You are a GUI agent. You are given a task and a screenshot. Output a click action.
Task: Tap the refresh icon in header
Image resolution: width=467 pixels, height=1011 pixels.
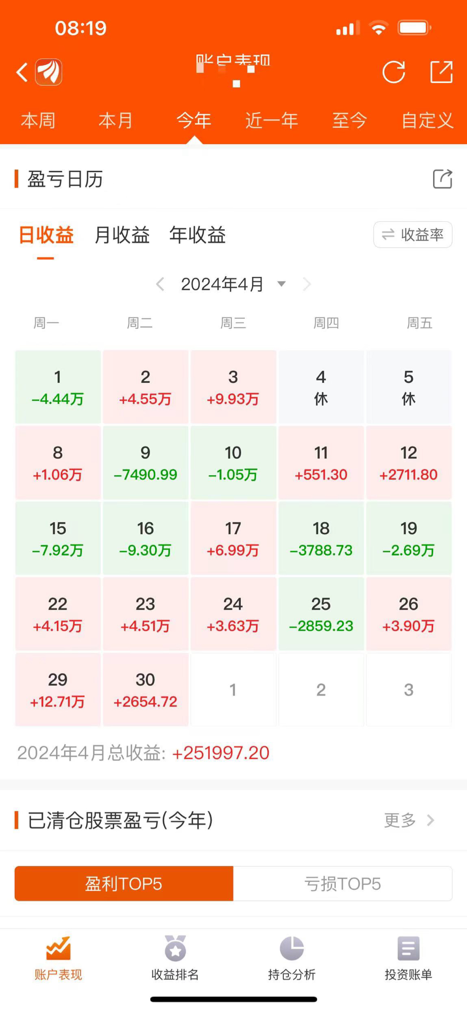pos(394,72)
